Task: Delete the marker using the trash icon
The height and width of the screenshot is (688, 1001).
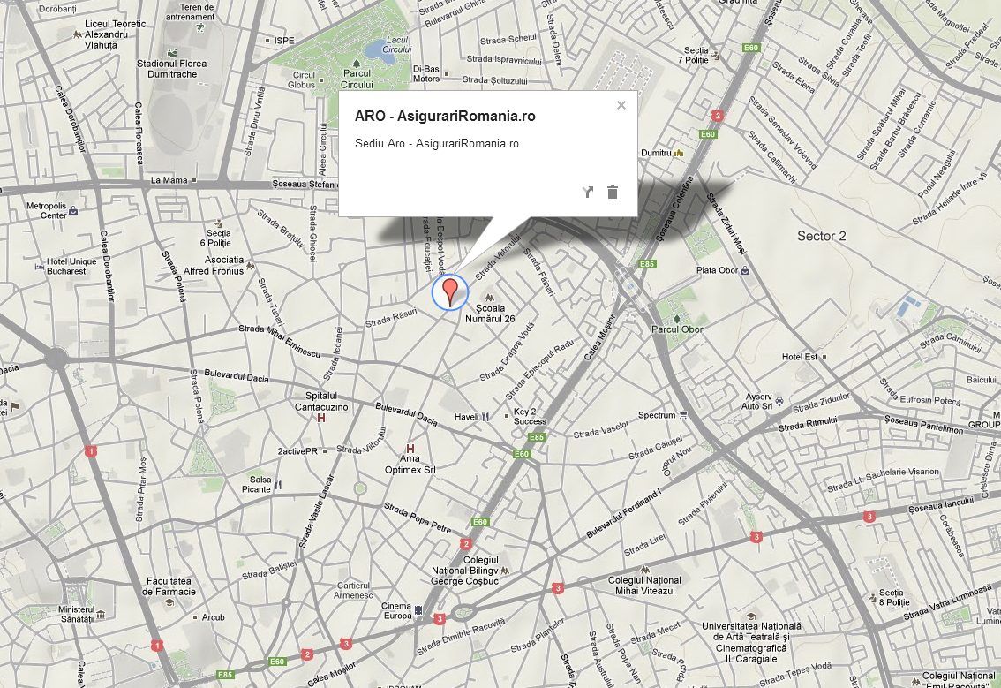Action: point(613,192)
